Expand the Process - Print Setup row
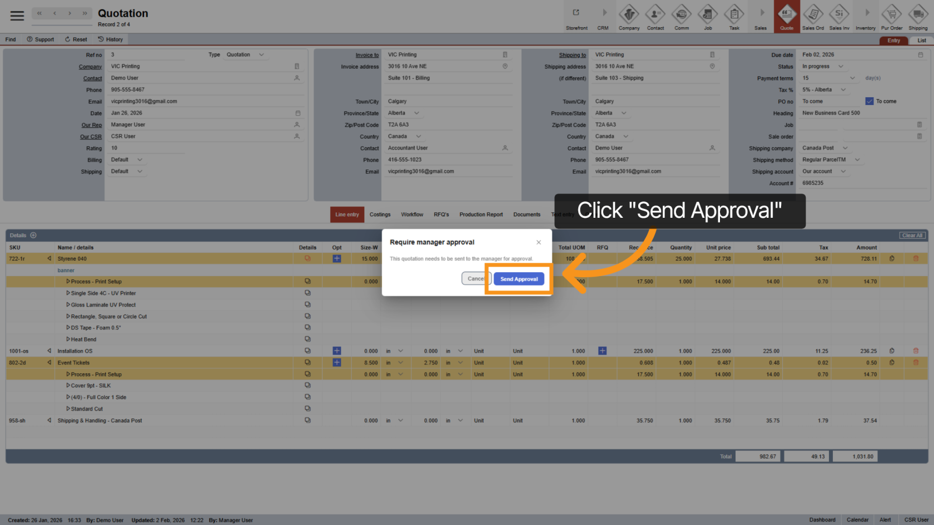 [x=68, y=282]
